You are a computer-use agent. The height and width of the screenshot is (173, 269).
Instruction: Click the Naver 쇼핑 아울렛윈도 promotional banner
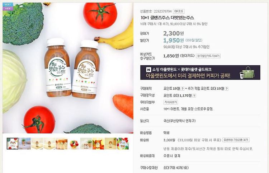coord(200,73)
